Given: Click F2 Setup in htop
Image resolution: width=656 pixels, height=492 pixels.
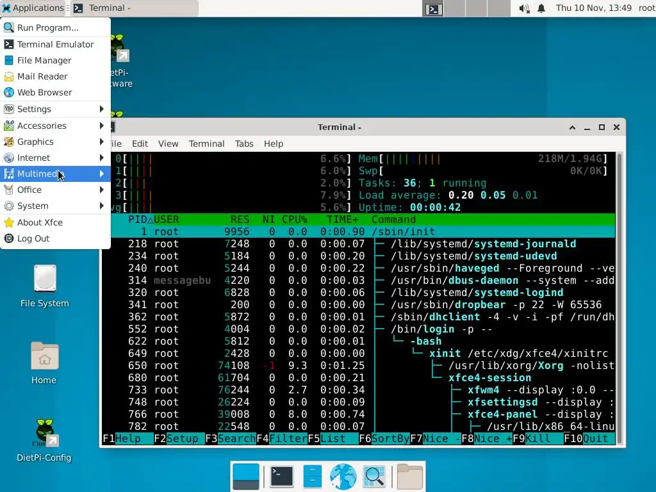Looking at the screenshot, I should pos(179,438).
